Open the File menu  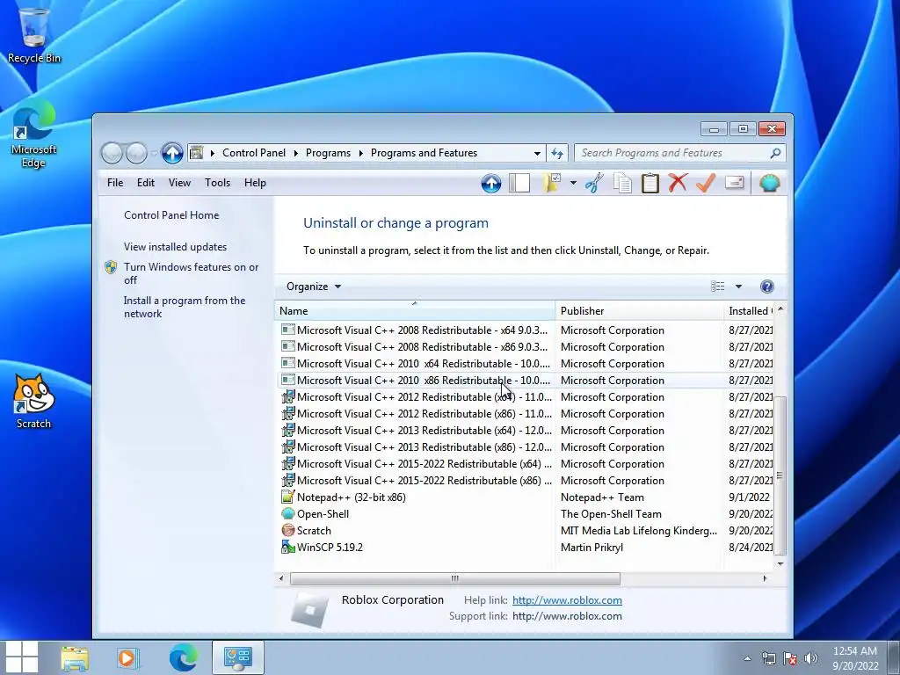[115, 183]
